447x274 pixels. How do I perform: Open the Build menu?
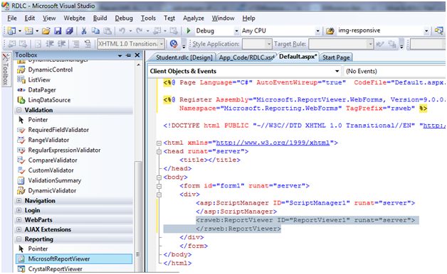click(100, 18)
